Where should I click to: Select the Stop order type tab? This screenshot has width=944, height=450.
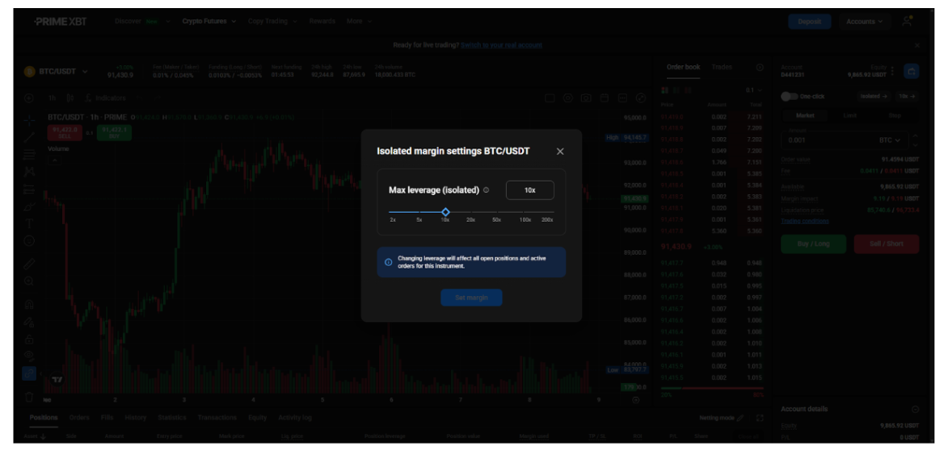click(896, 115)
